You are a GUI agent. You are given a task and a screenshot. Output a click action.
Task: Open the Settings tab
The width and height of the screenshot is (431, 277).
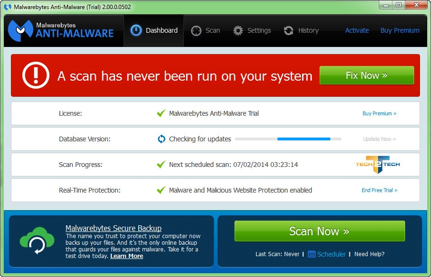click(252, 30)
